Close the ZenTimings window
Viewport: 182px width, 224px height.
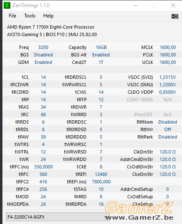(173, 5)
